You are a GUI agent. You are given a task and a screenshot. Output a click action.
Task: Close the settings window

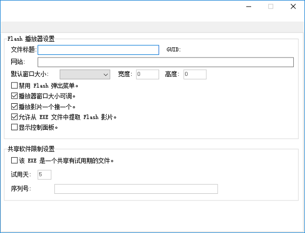coord(293,7)
